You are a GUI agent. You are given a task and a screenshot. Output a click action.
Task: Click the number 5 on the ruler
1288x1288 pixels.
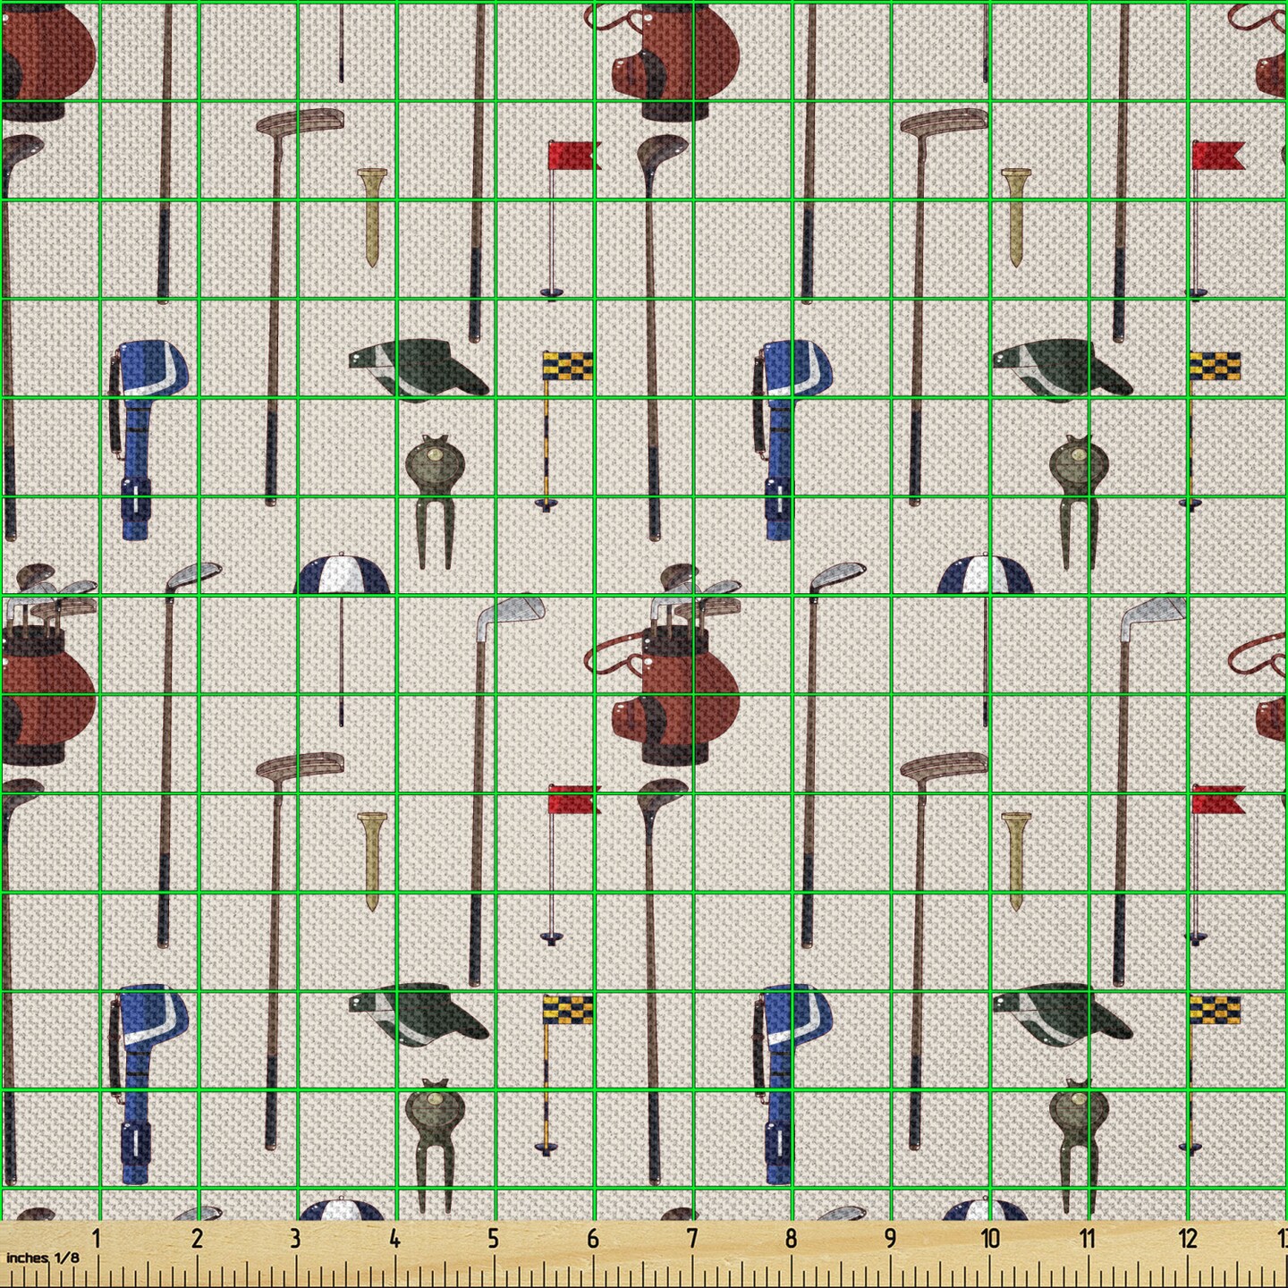point(493,1239)
